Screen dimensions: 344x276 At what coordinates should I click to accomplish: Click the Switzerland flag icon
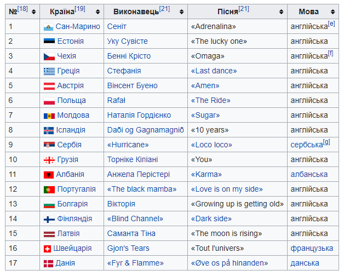[x=47, y=249]
